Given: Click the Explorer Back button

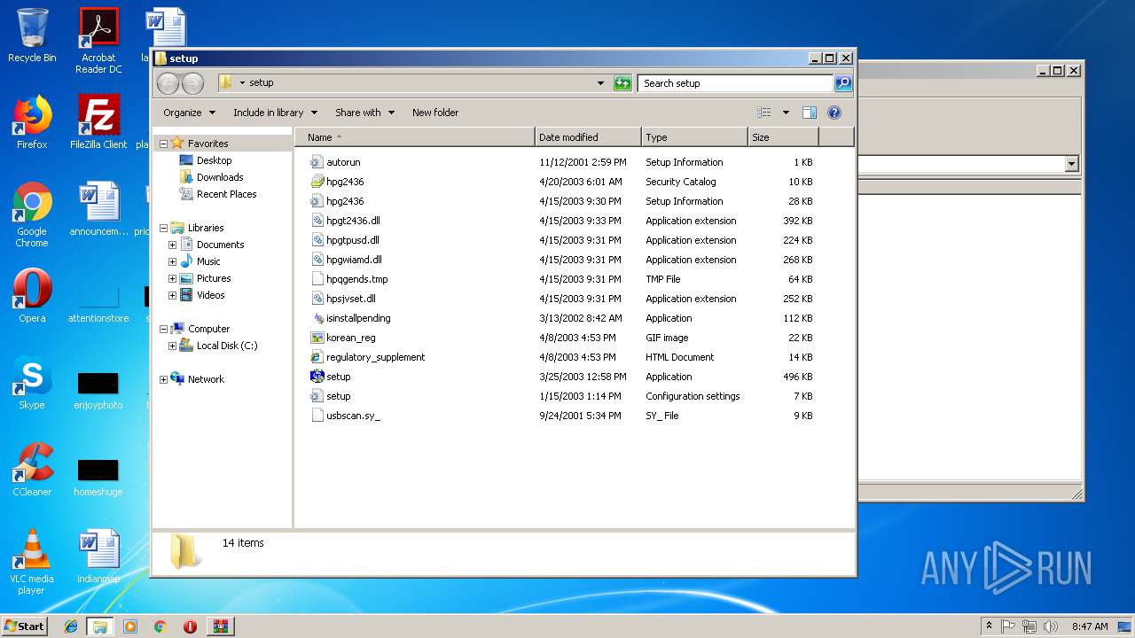Looking at the screenshot, I should [x=168, y=83].
